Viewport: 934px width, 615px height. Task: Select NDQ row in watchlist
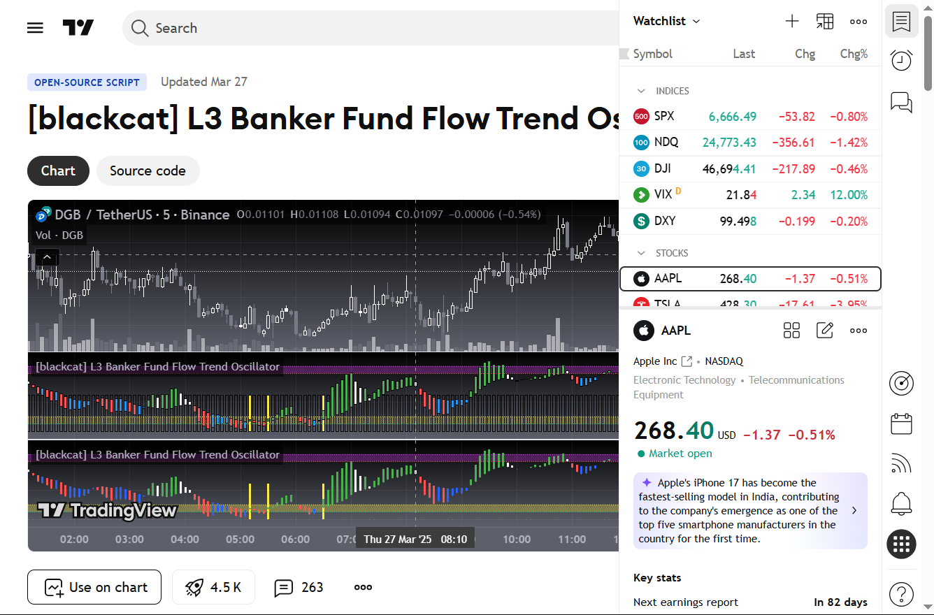750,143
